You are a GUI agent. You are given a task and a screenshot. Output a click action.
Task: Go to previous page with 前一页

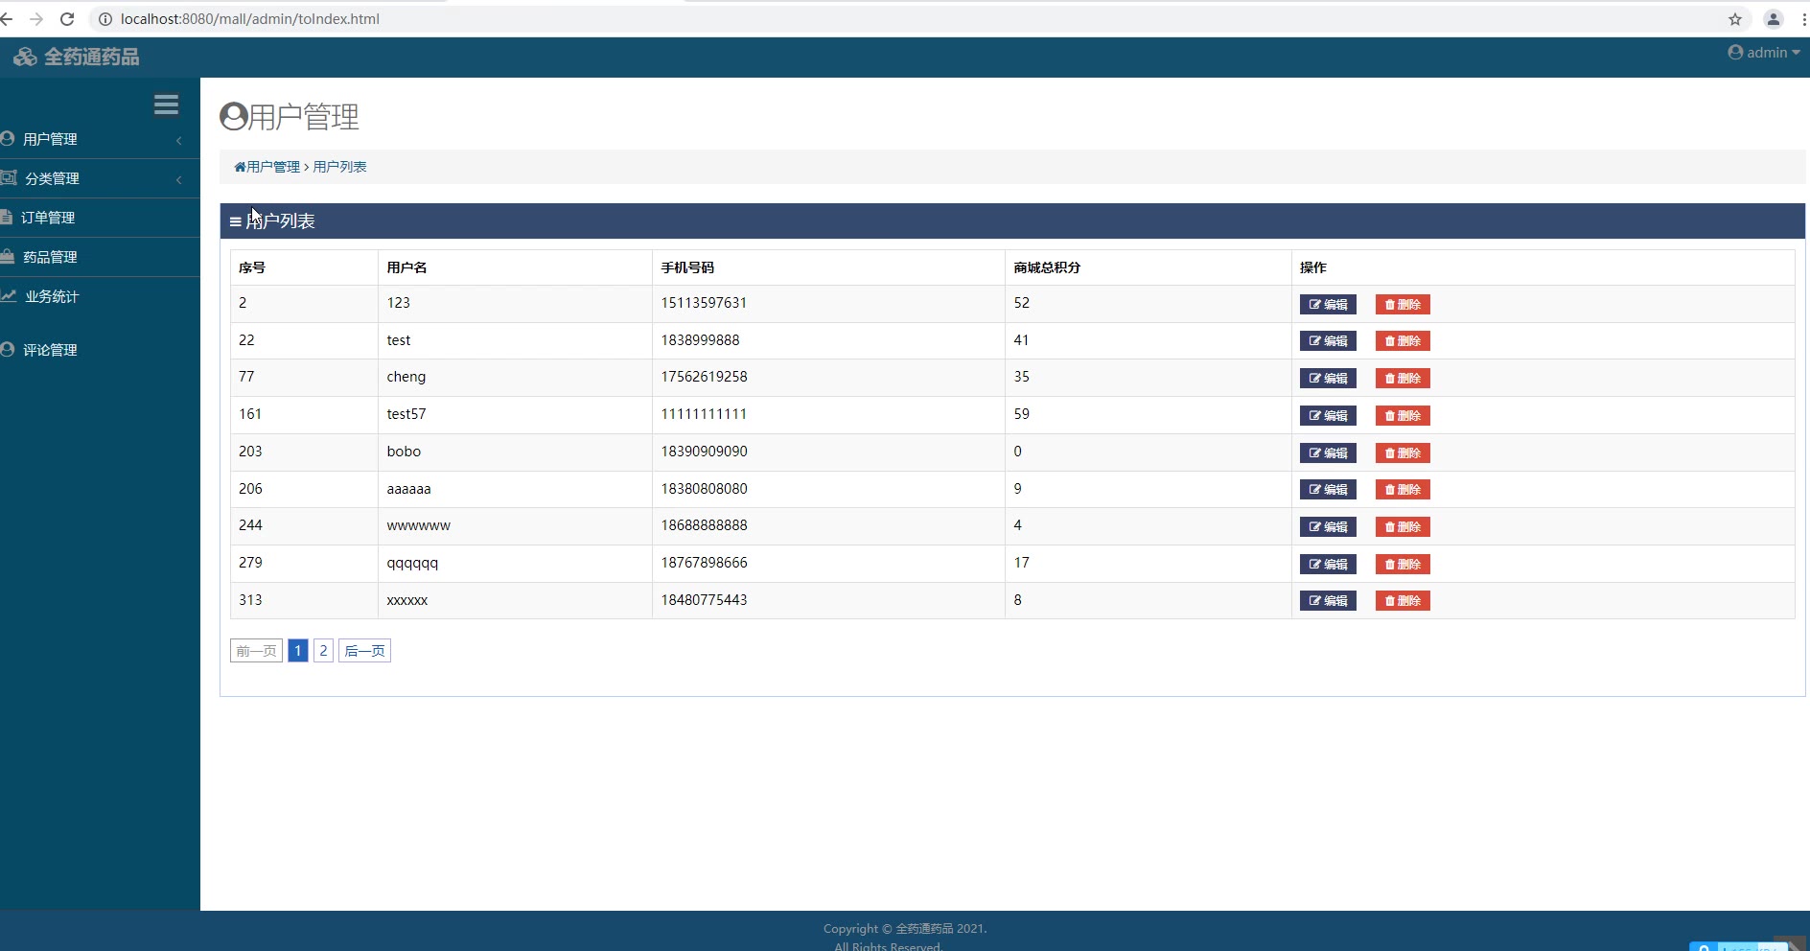click(x=256, y=651)
